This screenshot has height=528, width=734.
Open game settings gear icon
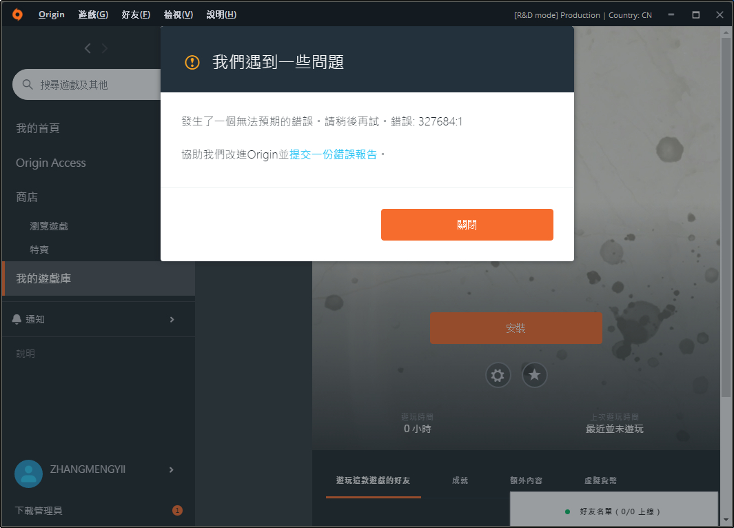(x=498, y=375)
